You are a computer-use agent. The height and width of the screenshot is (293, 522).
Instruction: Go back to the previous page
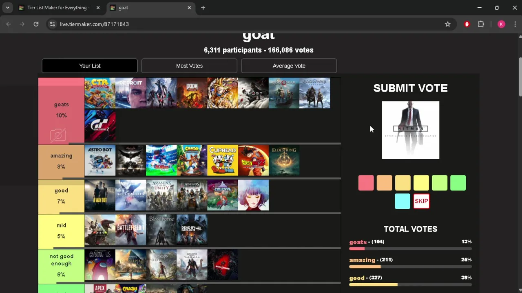click(x=9, y=24)
